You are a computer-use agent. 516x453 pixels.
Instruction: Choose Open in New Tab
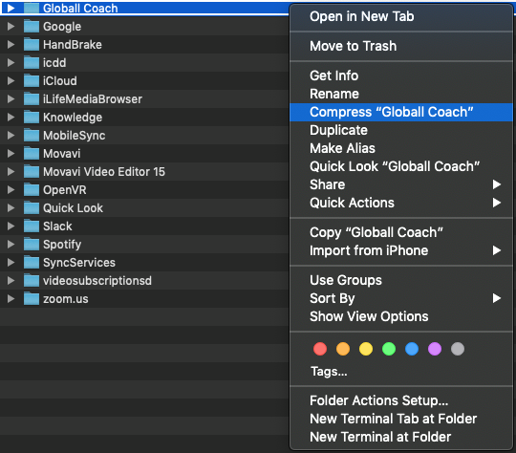tap(401, 16)
